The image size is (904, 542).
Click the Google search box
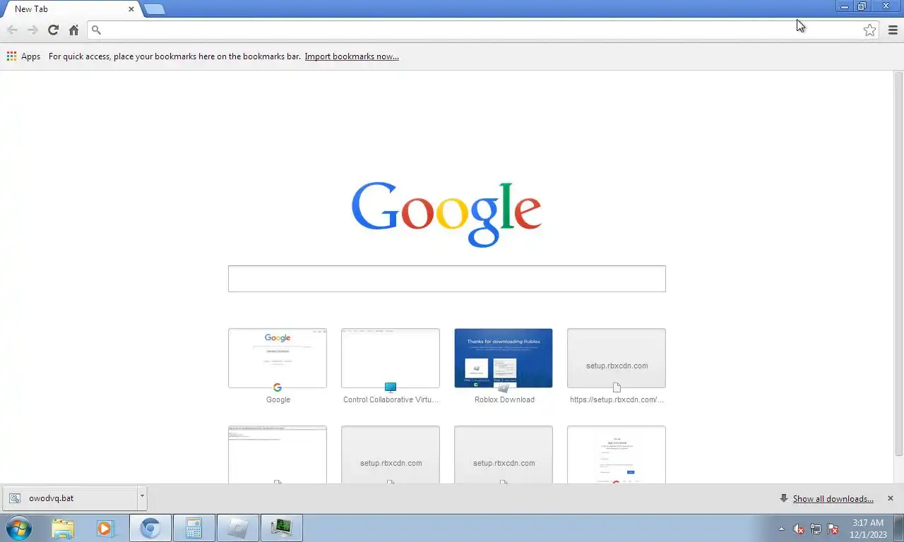(446, 279)
